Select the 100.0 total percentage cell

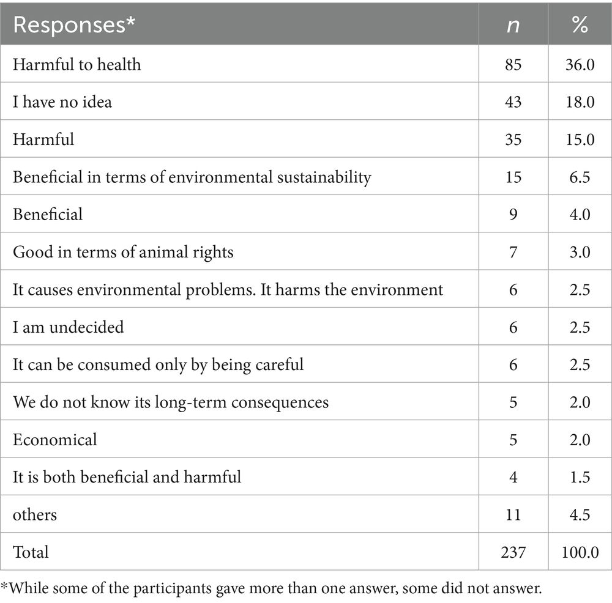[x=579, y=552]
